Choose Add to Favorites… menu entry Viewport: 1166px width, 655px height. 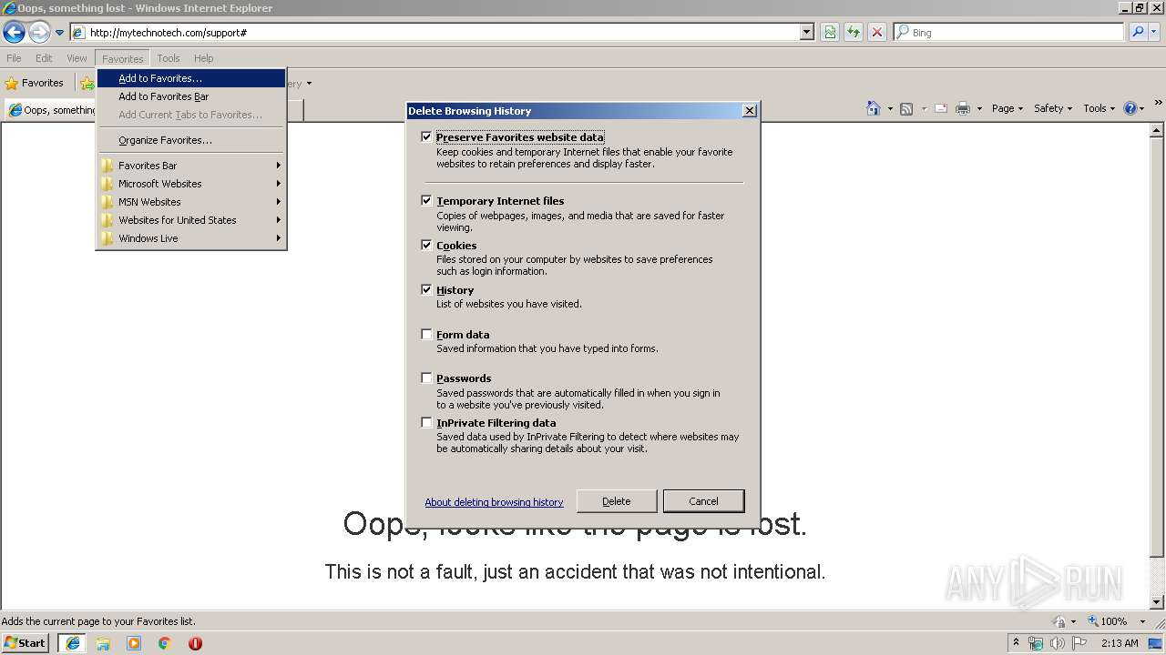click(x=191, y=78)
